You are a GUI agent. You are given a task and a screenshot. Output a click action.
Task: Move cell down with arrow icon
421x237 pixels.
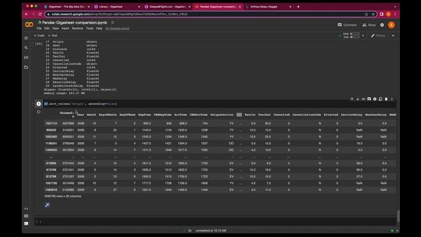(x=358, y=99)
